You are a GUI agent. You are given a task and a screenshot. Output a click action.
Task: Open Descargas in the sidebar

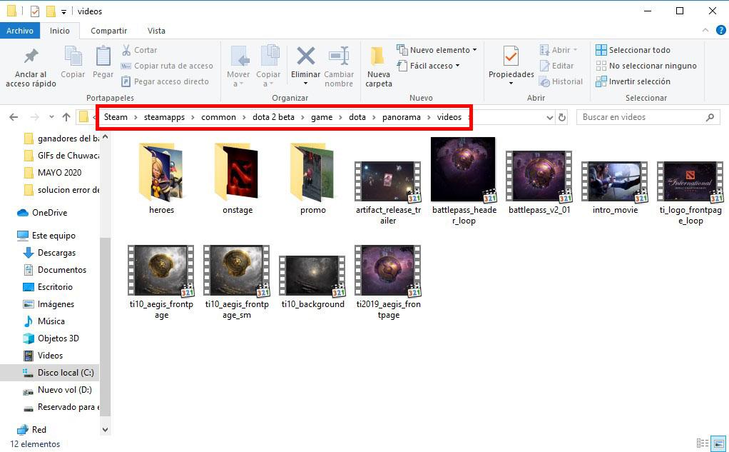(x=49, y=253)
